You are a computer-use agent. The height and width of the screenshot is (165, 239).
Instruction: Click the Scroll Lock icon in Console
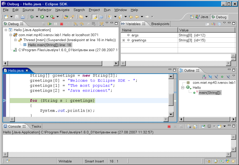click(x=195, y=126)
